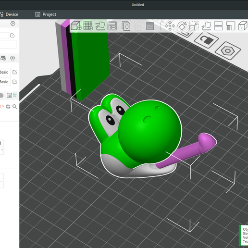This screenshot has height=248, width=248.
Task: Click the greyed Split to parts icon
Action: [x=138, y=26]
